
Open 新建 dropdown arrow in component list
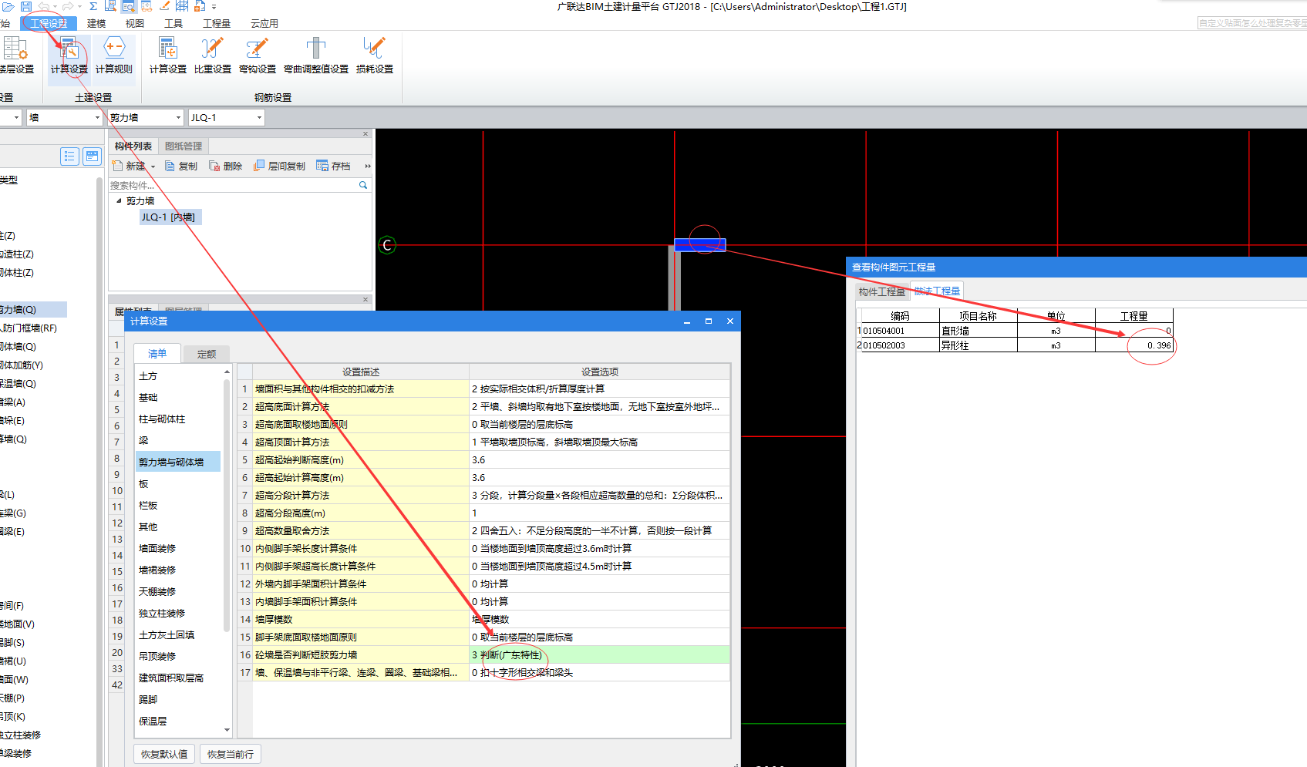click(153, 167)
